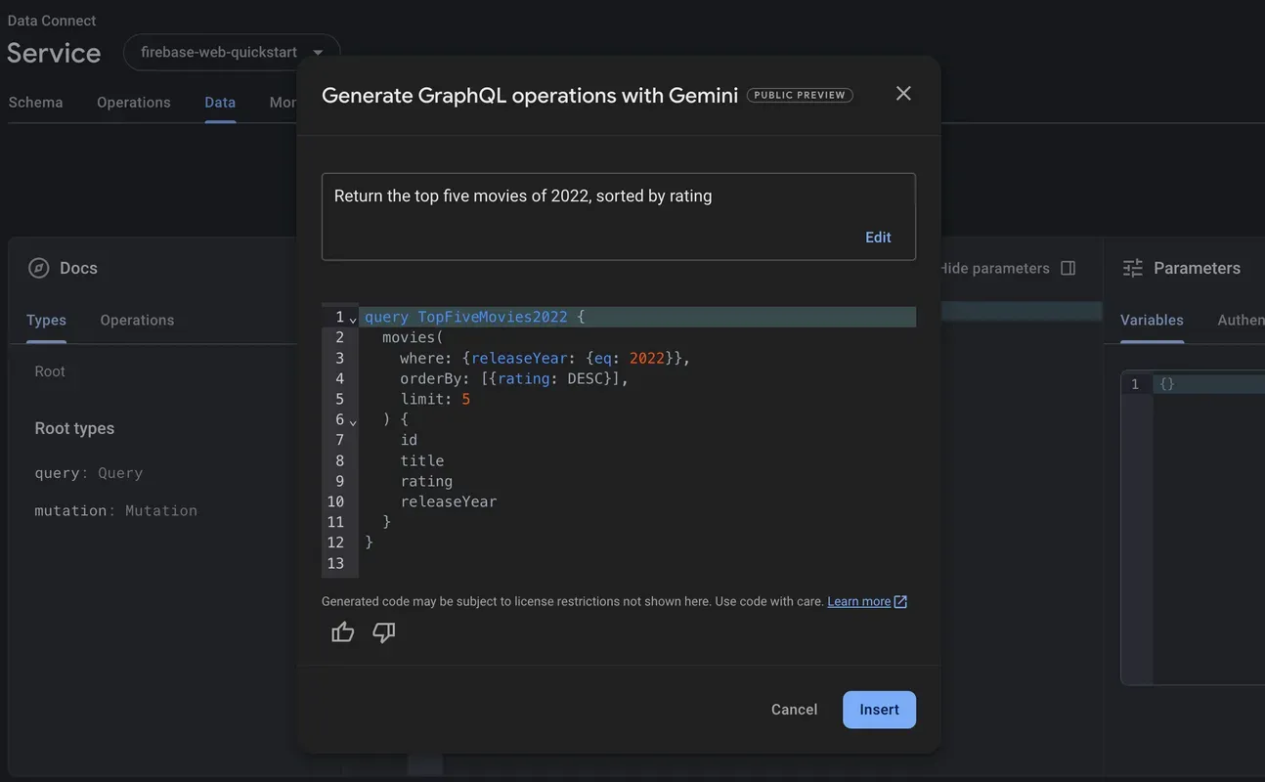Close the Generate GraphQL operations dialog
Screen dimensions: 1265x782
[x=903, y=93]
